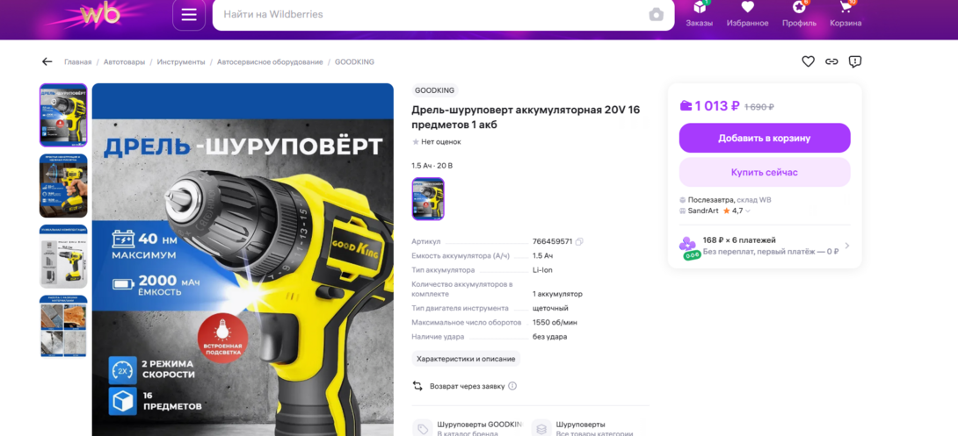The height and width of the screenshot is (436, 958).
Task: Click installment clover icon
Action: 688,244
